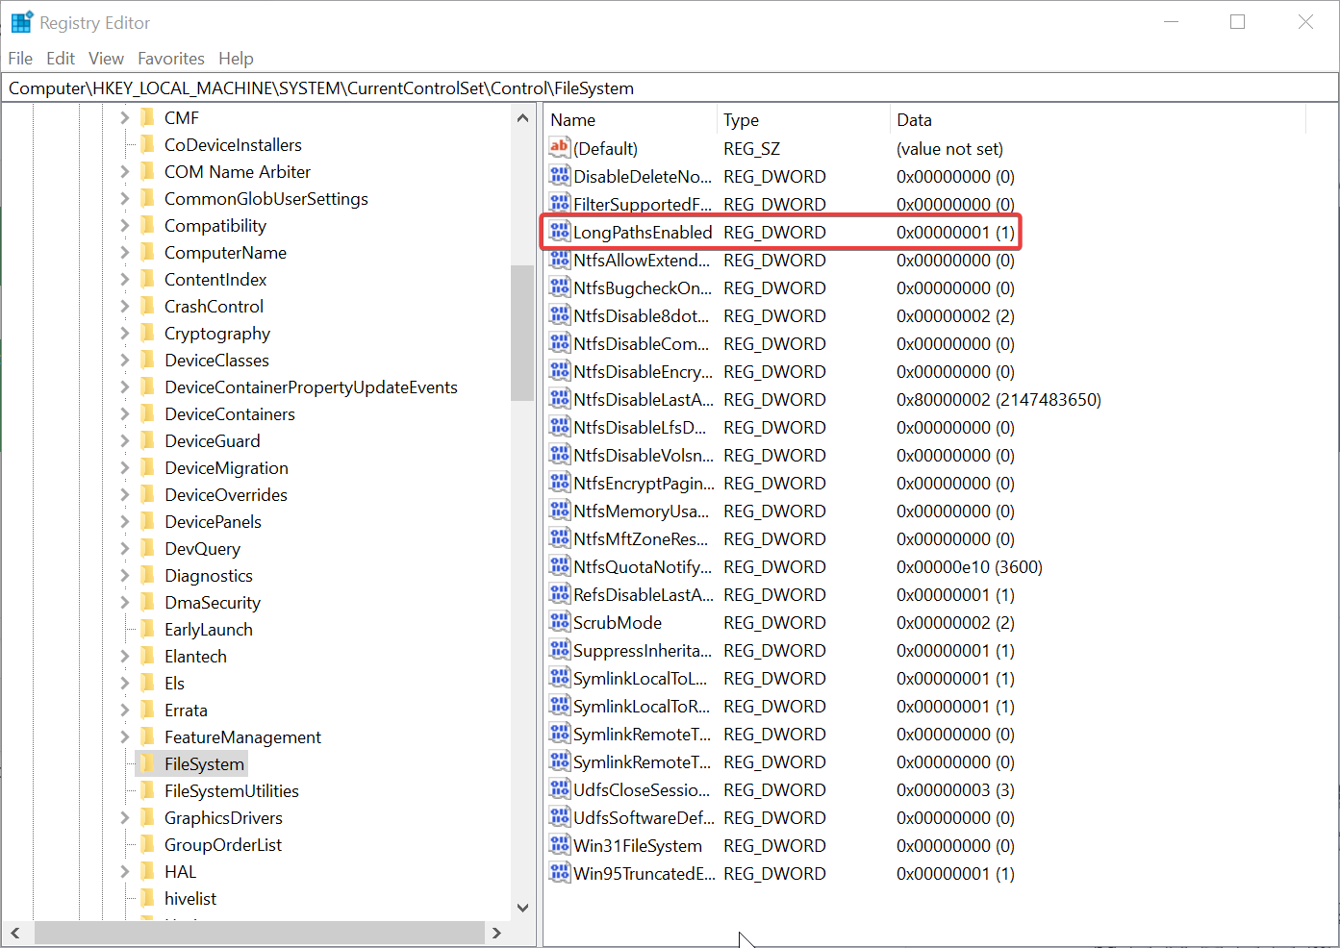
Task: Click the tree pane scroll down arrow
Action: click(x=522, y=907)
